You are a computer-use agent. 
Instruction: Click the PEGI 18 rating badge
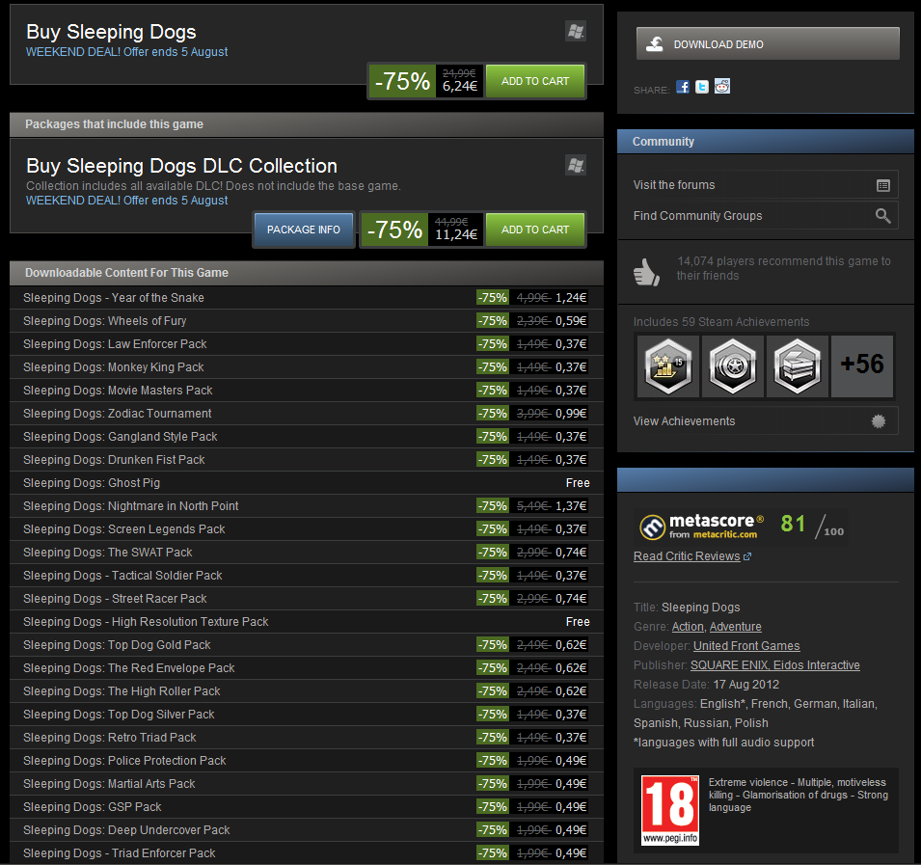pyautogui.click(x=669, y=810)
